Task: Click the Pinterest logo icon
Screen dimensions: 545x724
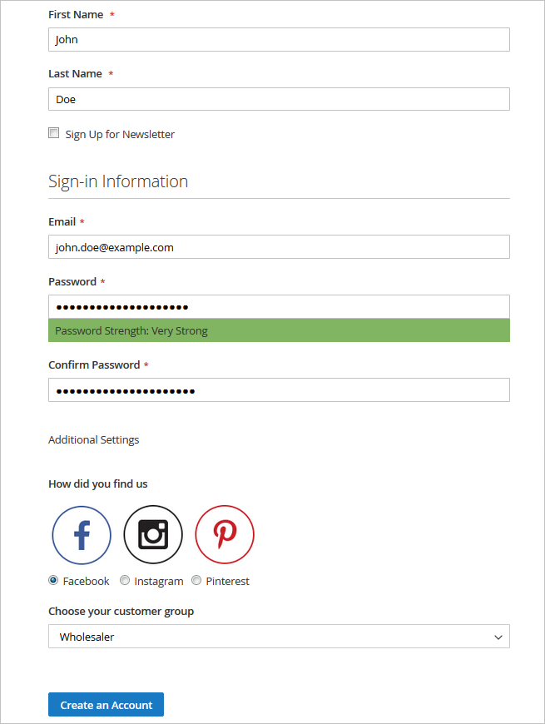Action: coord(225,535)
